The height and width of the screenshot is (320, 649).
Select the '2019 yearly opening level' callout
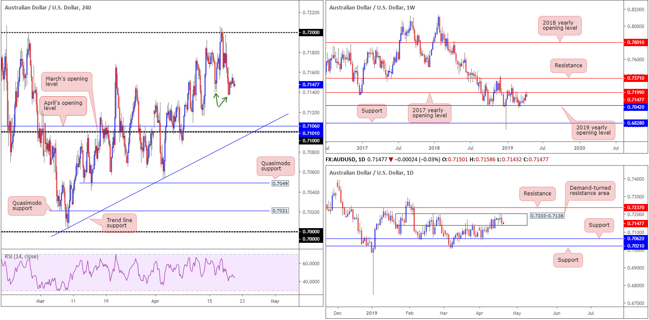(x=593, y=131)
